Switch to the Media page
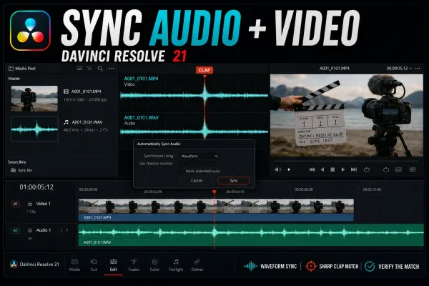This screenshot has height=286, width=429. click(74, 265)
